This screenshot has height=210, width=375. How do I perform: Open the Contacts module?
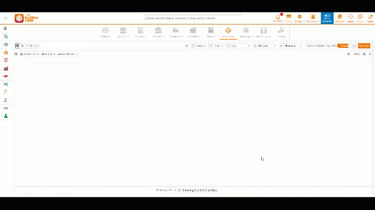[x=141, y=33]
